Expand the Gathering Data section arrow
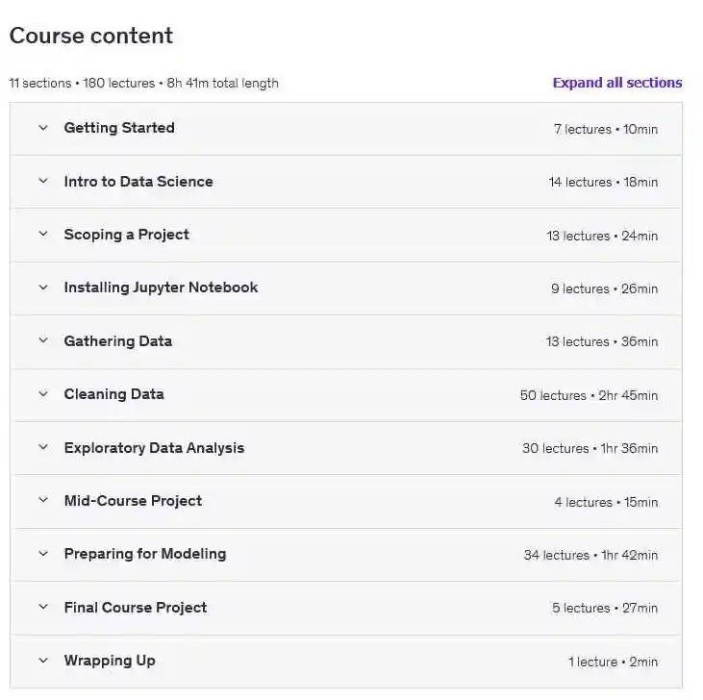The image size is (703, 700). (42, 340)
